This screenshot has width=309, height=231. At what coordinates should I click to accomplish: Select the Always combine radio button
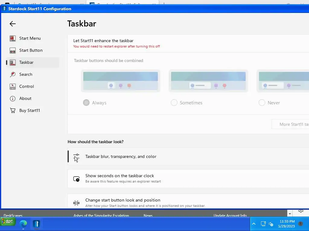click(86, 103)
